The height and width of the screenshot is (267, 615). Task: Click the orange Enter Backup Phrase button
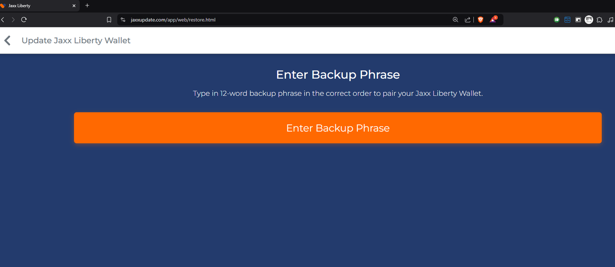(338, 128)
